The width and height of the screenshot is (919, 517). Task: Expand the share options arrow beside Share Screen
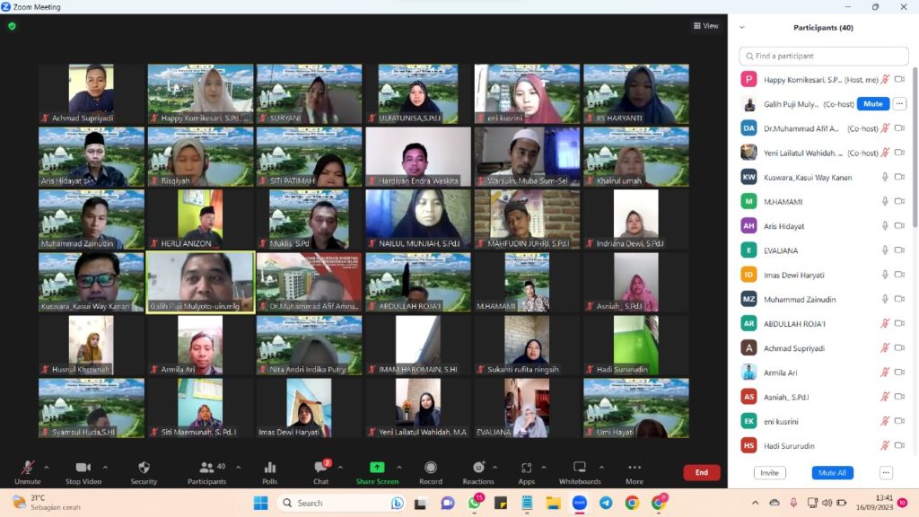(x=399, y=468)
